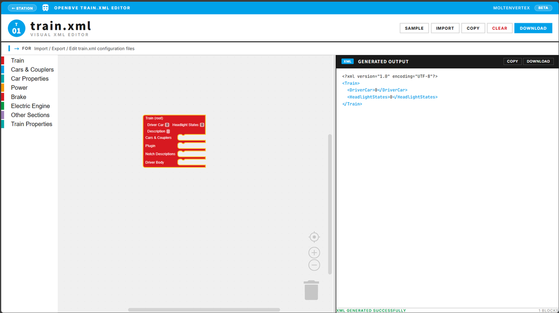Open the MOLTENVERTEX link
This screenshot has height=313, width=559.
(511, 8)
